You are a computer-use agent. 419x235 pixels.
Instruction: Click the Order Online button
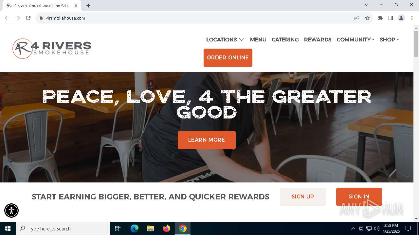tap(228, 58)
